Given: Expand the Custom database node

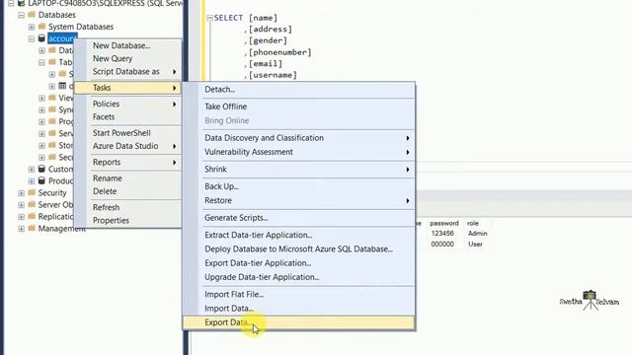Looking at the screenshot, I should click(32, 170).
